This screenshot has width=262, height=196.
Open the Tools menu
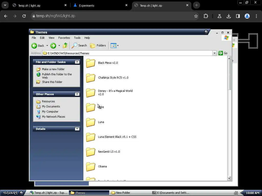pyautogui.click(x=77, y=38)
